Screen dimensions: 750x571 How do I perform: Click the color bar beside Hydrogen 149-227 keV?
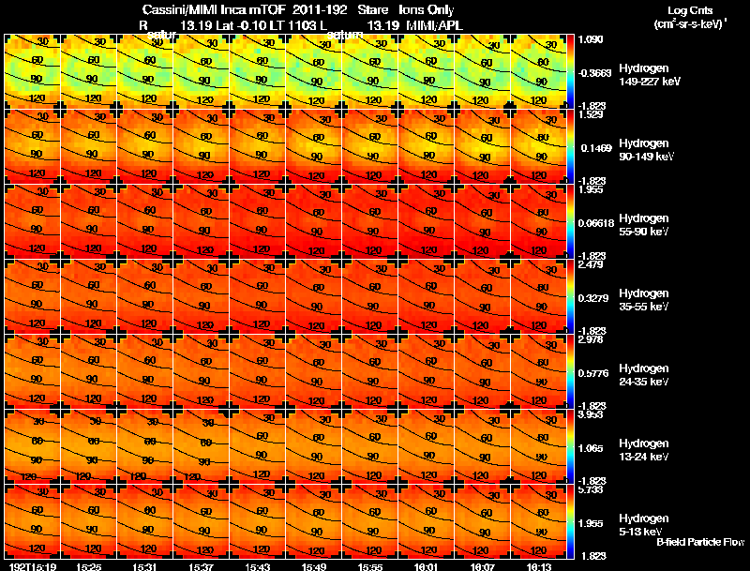coord(570,71)
